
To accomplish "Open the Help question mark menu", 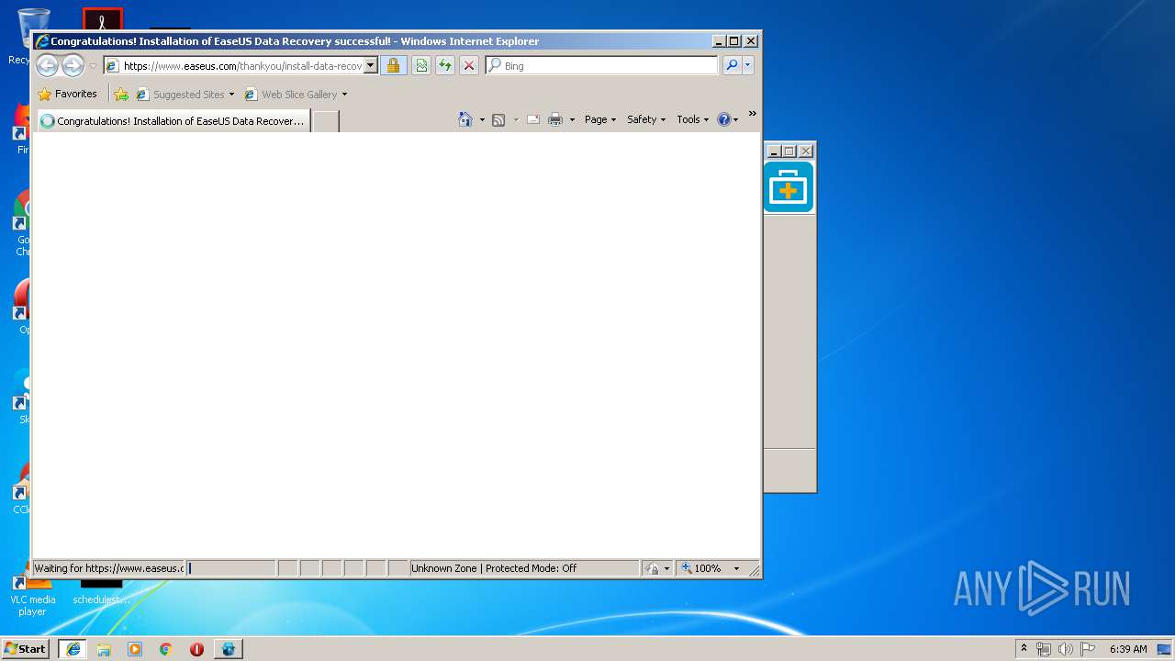I will tap(727, 119).
